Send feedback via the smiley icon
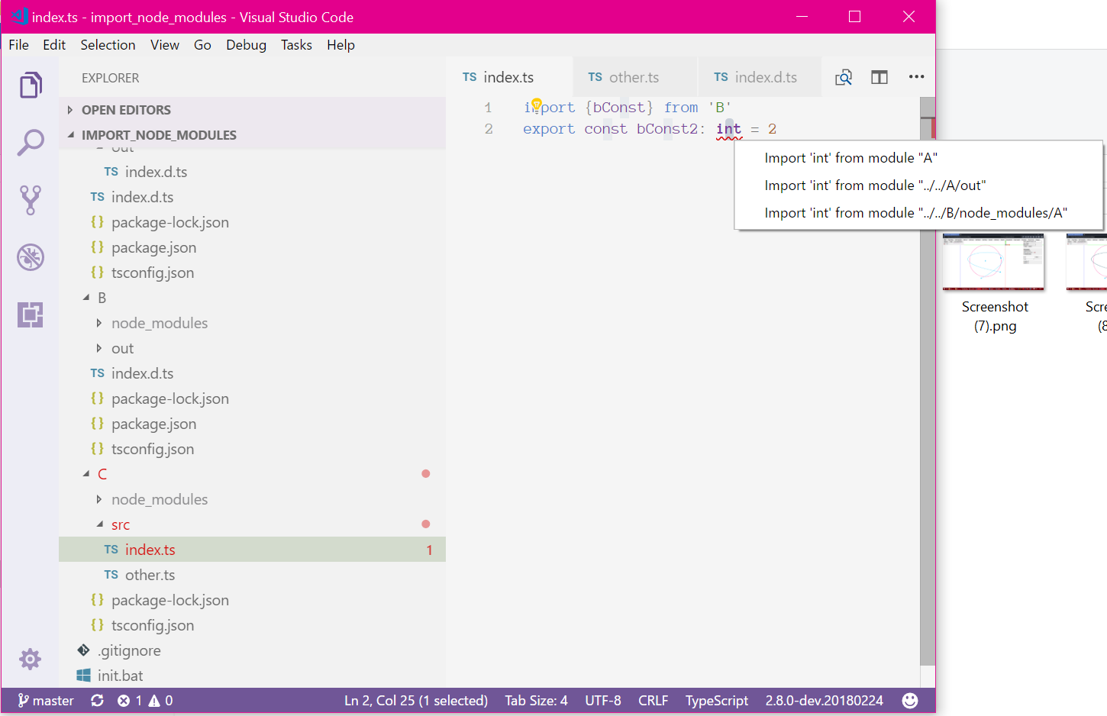 910,700
